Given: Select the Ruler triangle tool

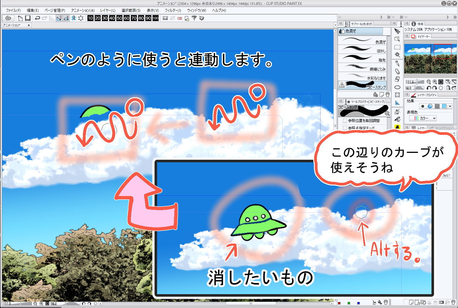Looking at the screenshot, I should (x=397, y=103).
